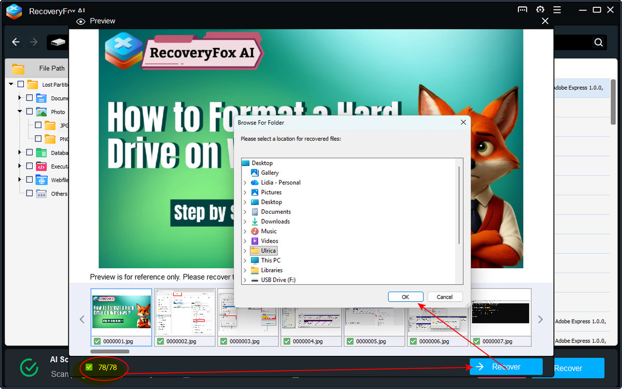Click the search magnifier icon

[598, 43]
